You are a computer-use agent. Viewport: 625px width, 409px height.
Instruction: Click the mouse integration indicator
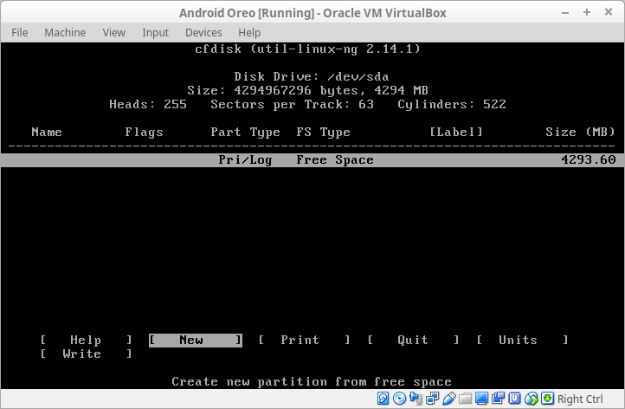tap(531, 399)
